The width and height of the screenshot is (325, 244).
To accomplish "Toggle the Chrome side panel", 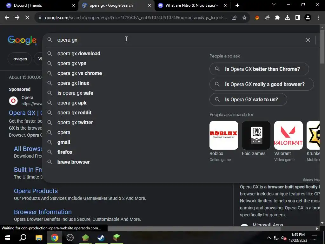I will click(x=298, y=18).
